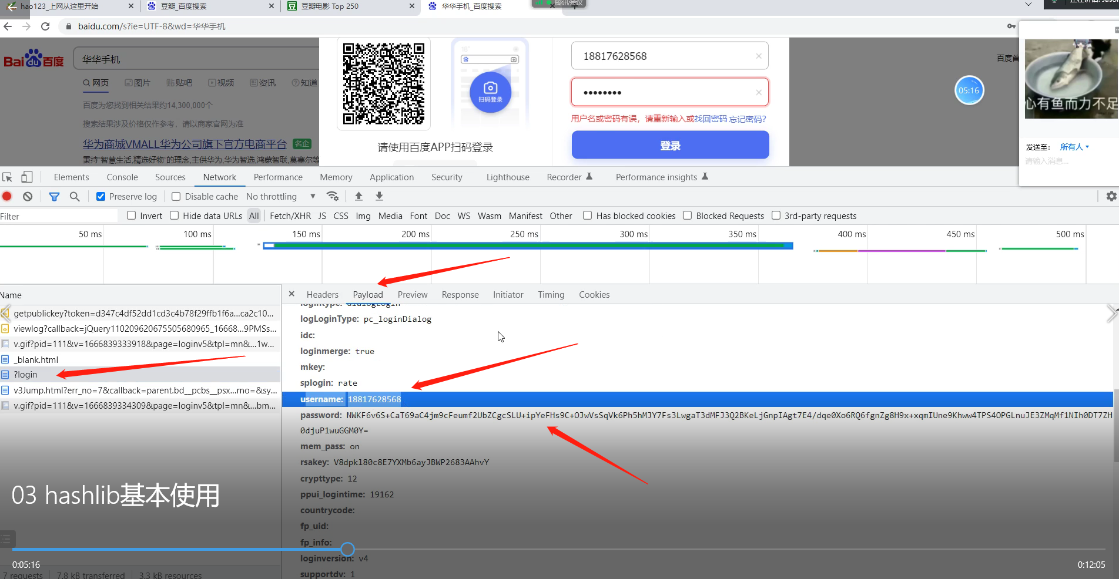The width and height of the screenshot is (1119, 579).
Task: Toggle the network filter funnel icon
Action: click(54, 197)
